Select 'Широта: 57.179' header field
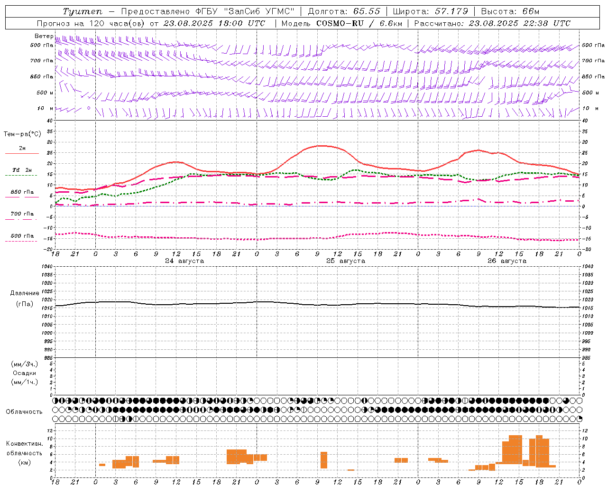Image resolution: width=607 pixels, height=486 pixels. (x=431, y=11)
